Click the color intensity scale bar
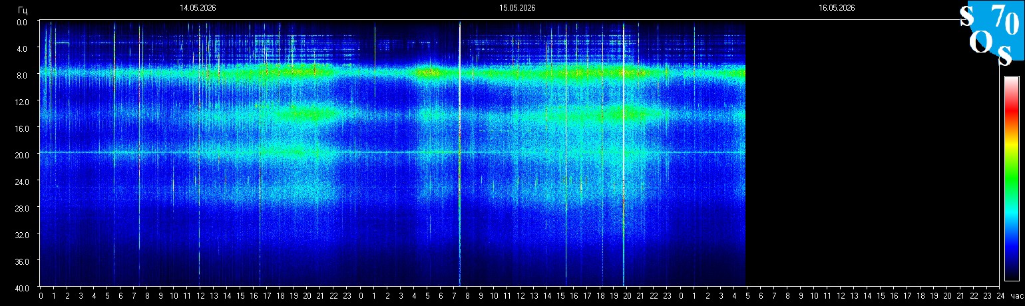Viewport: 1025px width, 306px height. [1012, 178]
